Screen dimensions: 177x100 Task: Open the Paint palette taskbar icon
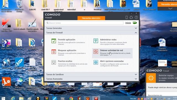(x=30, y=98)
